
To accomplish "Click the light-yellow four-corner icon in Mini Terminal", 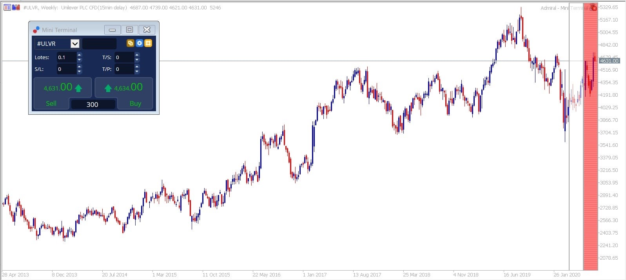I will tap(148, 43).
